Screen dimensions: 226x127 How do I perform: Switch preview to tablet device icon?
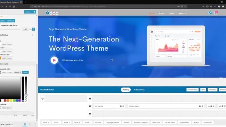tap(30, 125)
